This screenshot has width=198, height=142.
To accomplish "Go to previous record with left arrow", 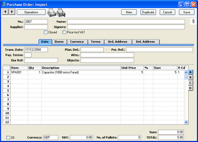I will 5,12.
